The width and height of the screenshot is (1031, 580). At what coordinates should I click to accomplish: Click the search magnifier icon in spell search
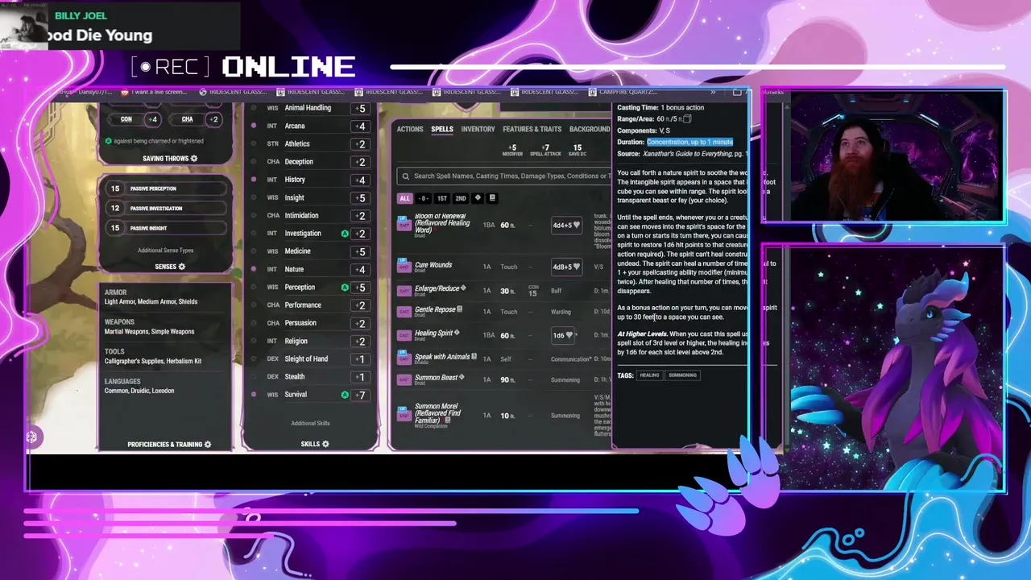pos(407,176)
